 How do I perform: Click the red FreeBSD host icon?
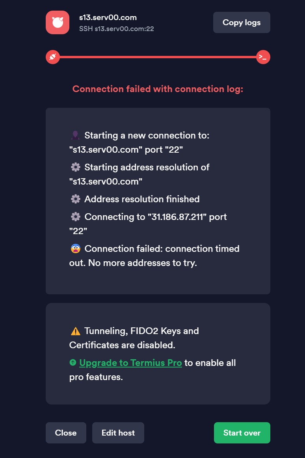pyautogui.click(x=57, y=22)
